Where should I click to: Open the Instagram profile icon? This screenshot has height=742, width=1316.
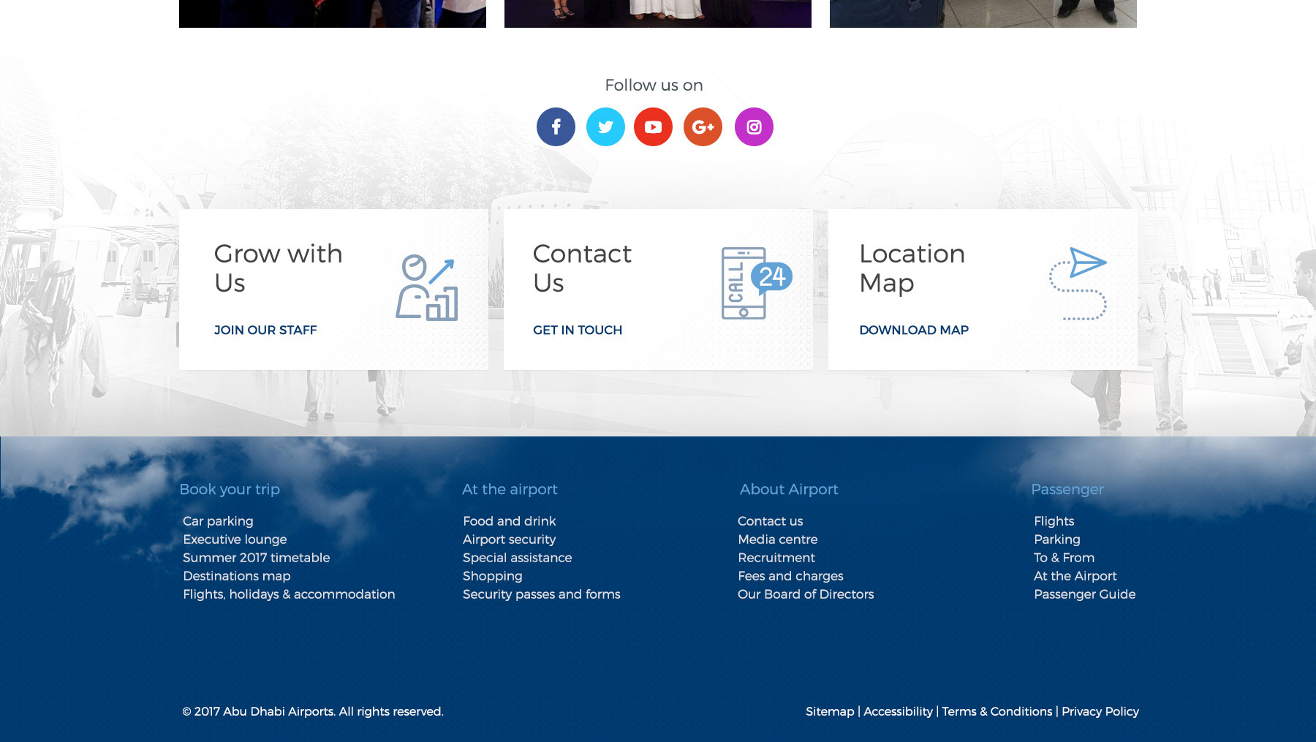coord(754,127)
